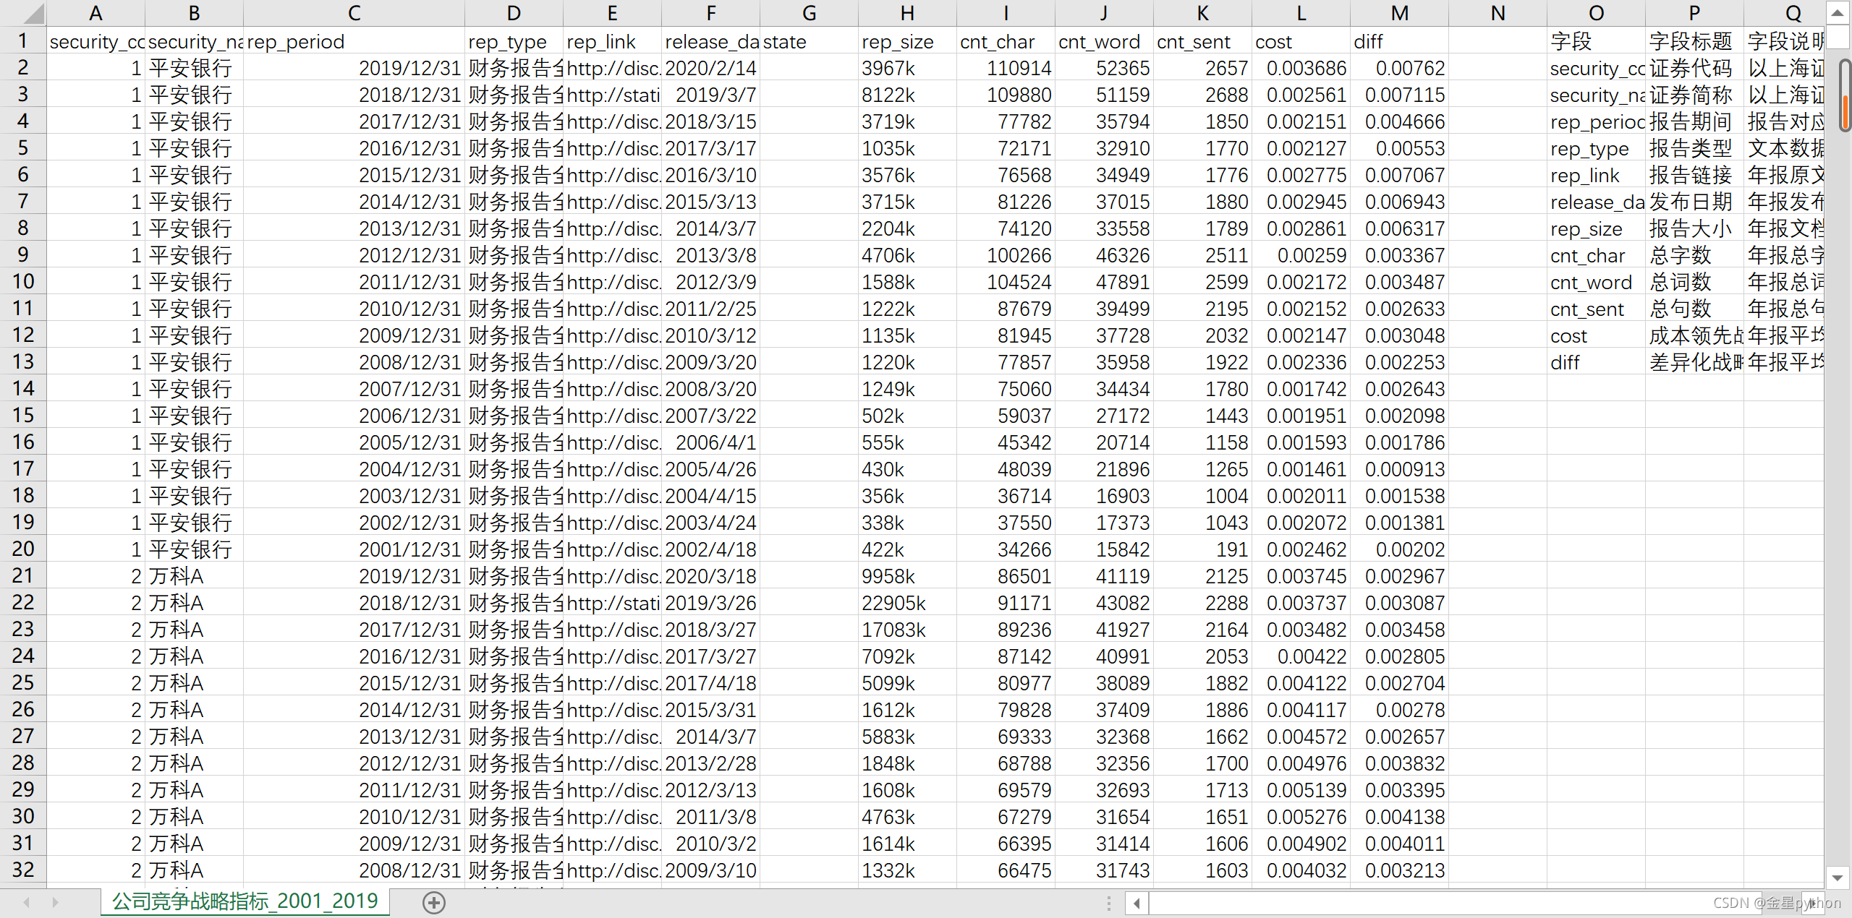Click previous sheet navigation arrow
This screenshot has width=1852, height=918.
click(27, 902)
